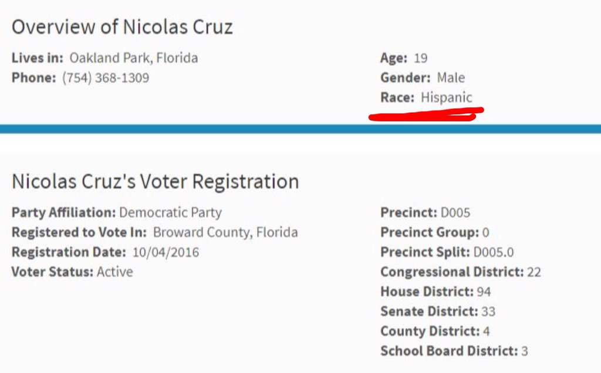Click the Overview heading at top
This screenshot has height=373, width=601.
coord(122,27)
